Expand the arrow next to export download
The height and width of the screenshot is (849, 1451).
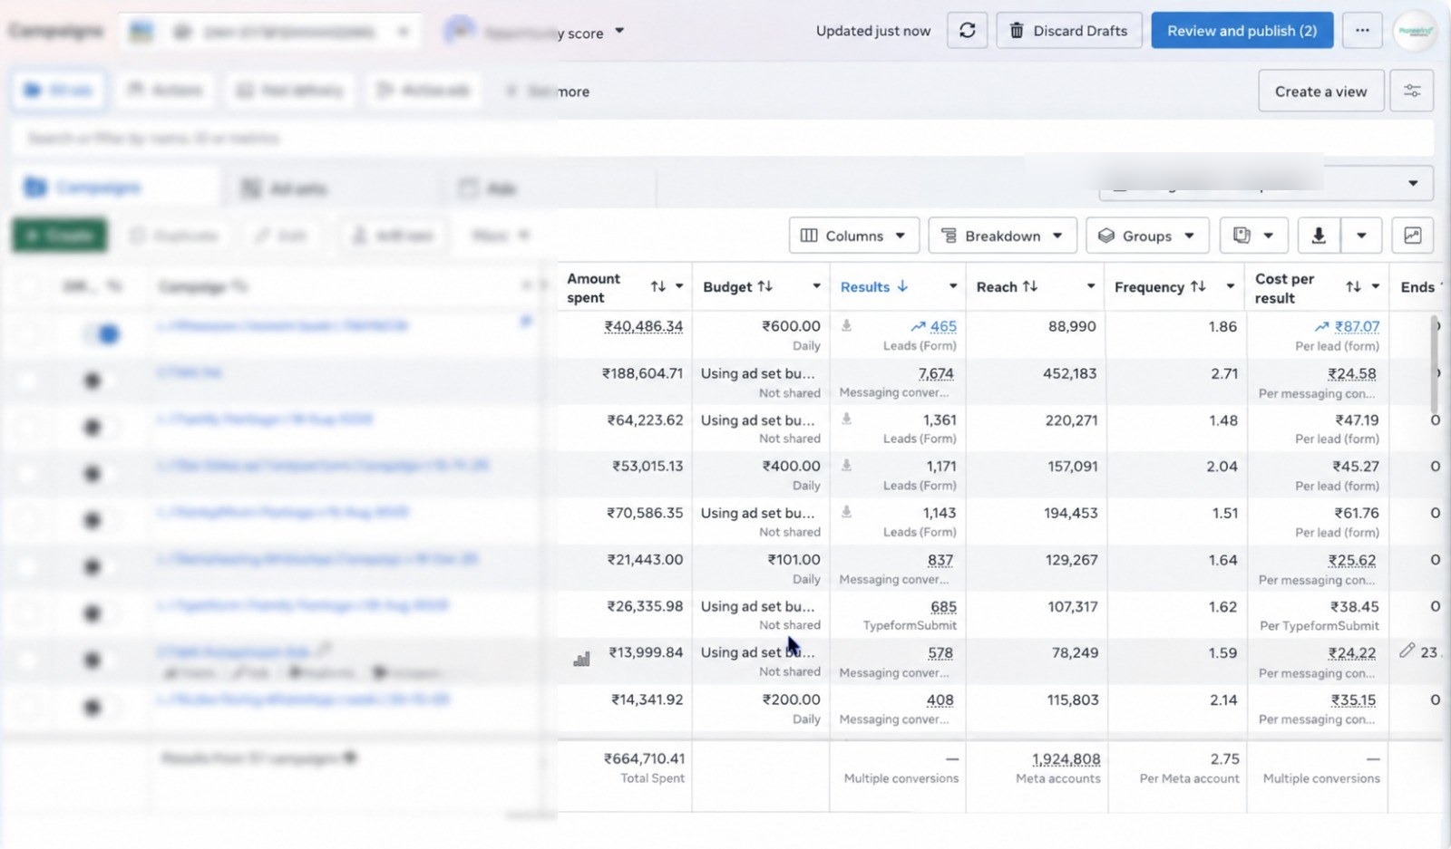[x=1361, y=236]
